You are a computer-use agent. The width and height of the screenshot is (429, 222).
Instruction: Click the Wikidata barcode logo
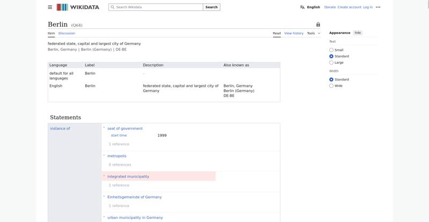(62, 7)
